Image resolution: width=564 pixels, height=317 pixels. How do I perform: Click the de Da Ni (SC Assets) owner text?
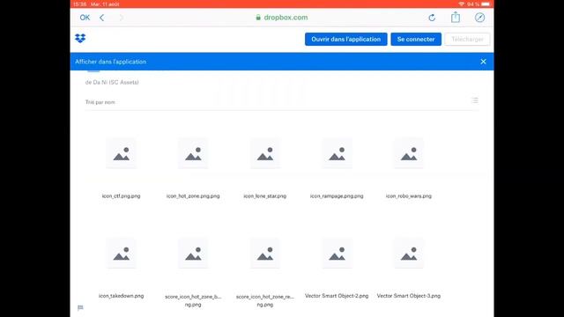click(x=112, y=82)
